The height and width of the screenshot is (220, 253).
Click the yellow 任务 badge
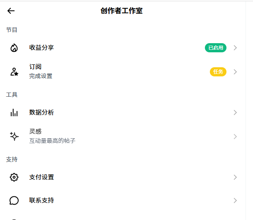coord(218,72)
